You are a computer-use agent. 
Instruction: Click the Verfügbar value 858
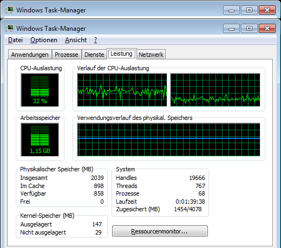(x=99, y=193)
